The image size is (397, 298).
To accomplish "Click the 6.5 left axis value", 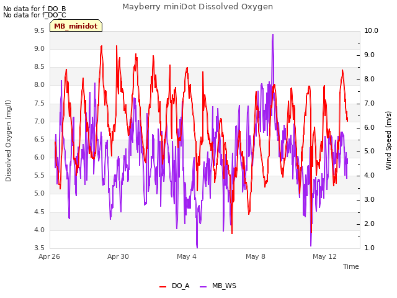I will tap(39, 139).
